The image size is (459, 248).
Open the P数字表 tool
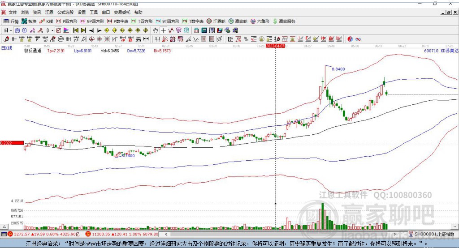tap(118, 21)
